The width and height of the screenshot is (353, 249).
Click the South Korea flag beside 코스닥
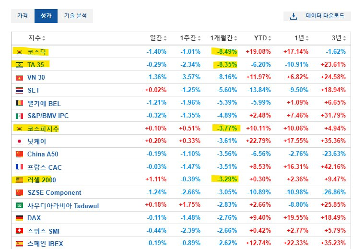tap(19, 51)
